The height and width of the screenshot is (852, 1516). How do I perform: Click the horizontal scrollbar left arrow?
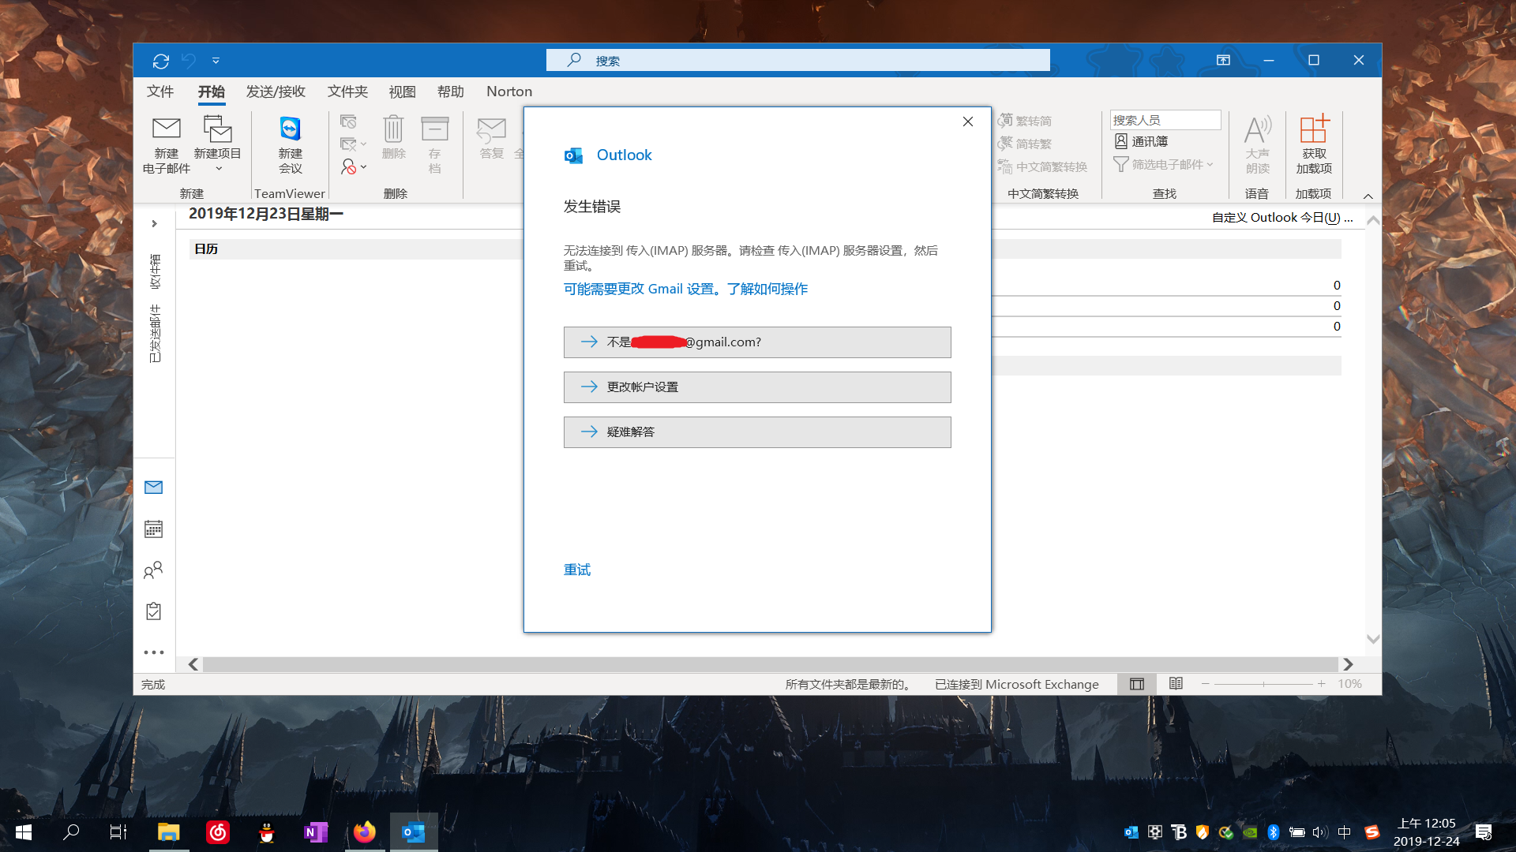(x=193, y=664)
